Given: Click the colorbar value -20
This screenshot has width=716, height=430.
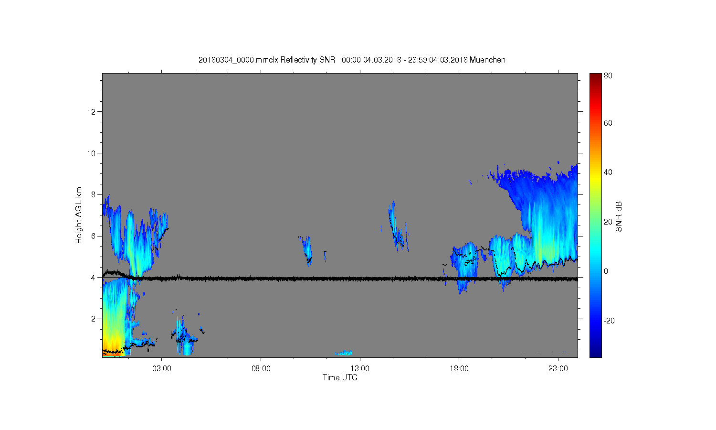Looking at the screenshot, I should coord(609,321).
